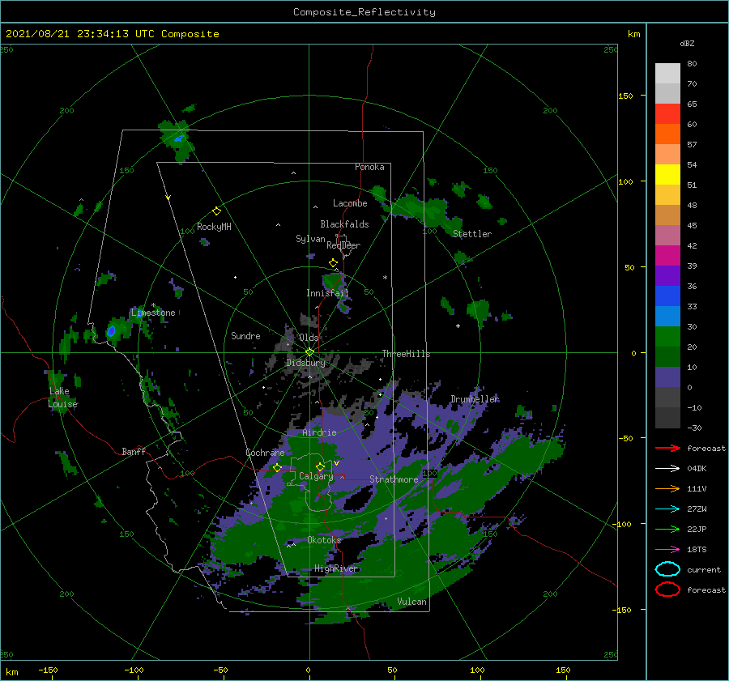Click the white 04DK arrow symbol
Viewport: 729px width, 681px height.
coord(667,469)
